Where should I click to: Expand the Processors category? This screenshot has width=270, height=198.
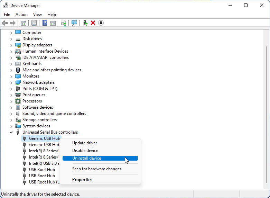[x=11, y=101]
